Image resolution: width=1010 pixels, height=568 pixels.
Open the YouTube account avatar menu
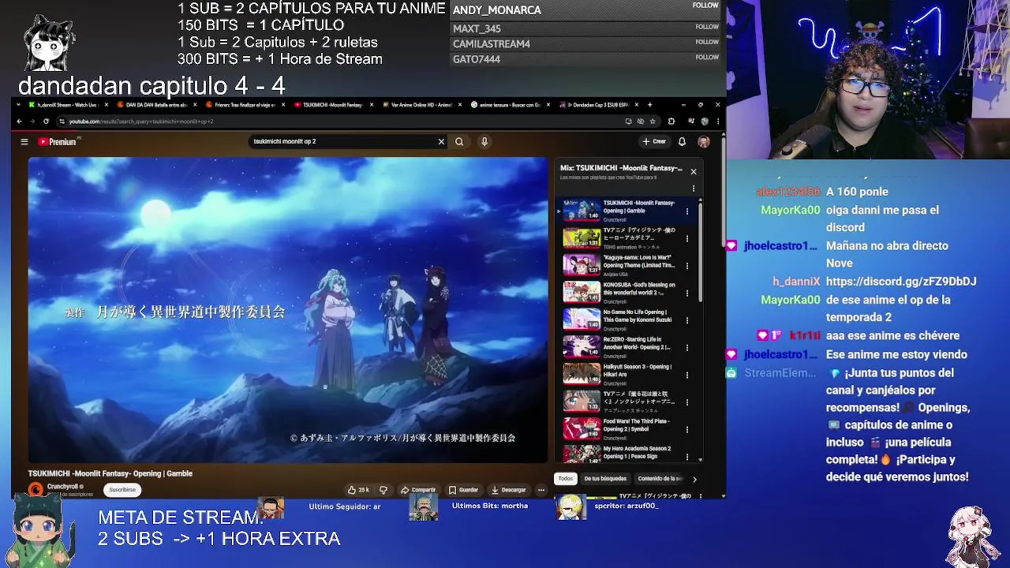tap(704, 142)
